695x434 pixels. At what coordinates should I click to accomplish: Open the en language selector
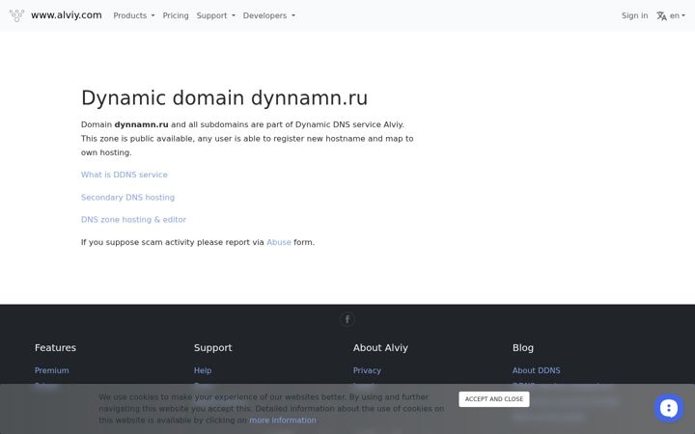[678, 15]
